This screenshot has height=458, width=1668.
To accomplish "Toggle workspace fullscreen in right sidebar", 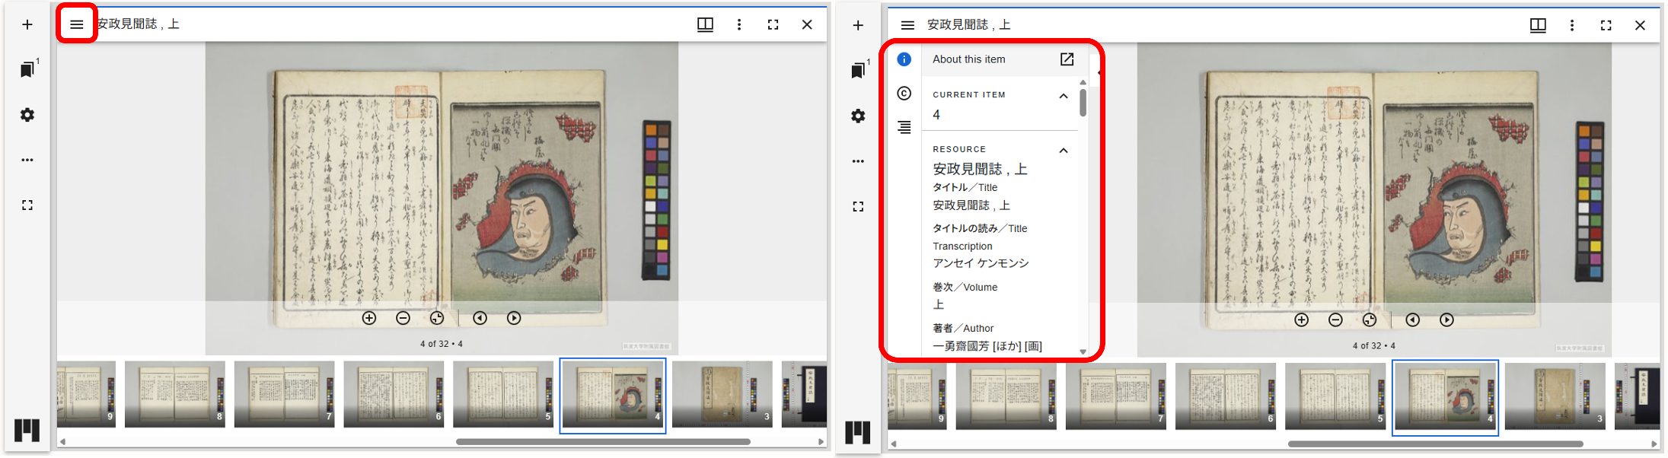I will (x=858, y=206).
